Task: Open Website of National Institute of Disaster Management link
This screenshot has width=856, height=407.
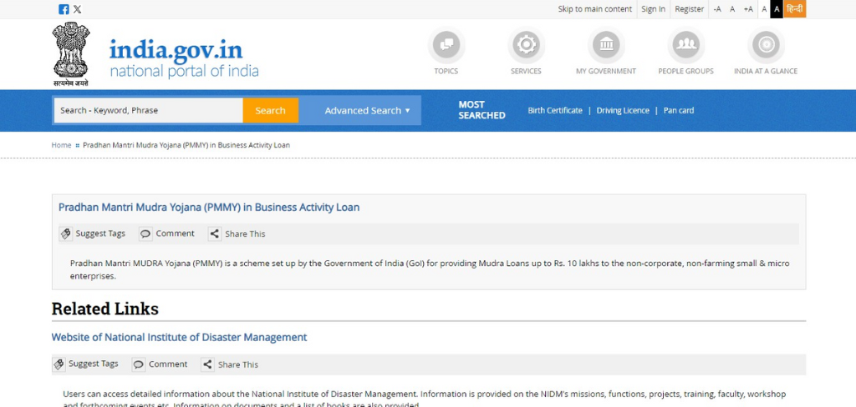Action: tap(179, 337)
